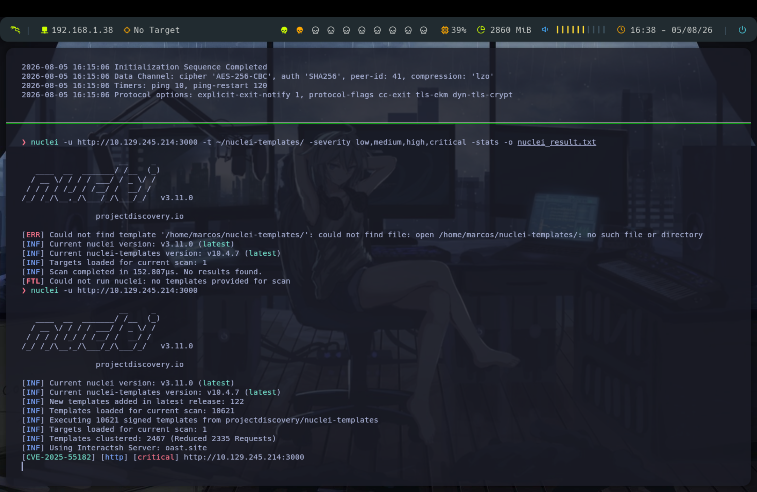Click the [FTL] "Could not run nuclei" line
The height and width of the screenshot is (492, 757).
click(x=156, y=281)
